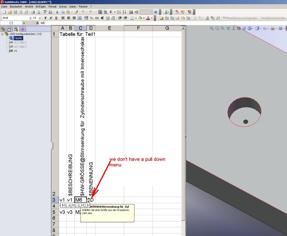
Task: Align the cell text to the left
Action: [63, 18]
